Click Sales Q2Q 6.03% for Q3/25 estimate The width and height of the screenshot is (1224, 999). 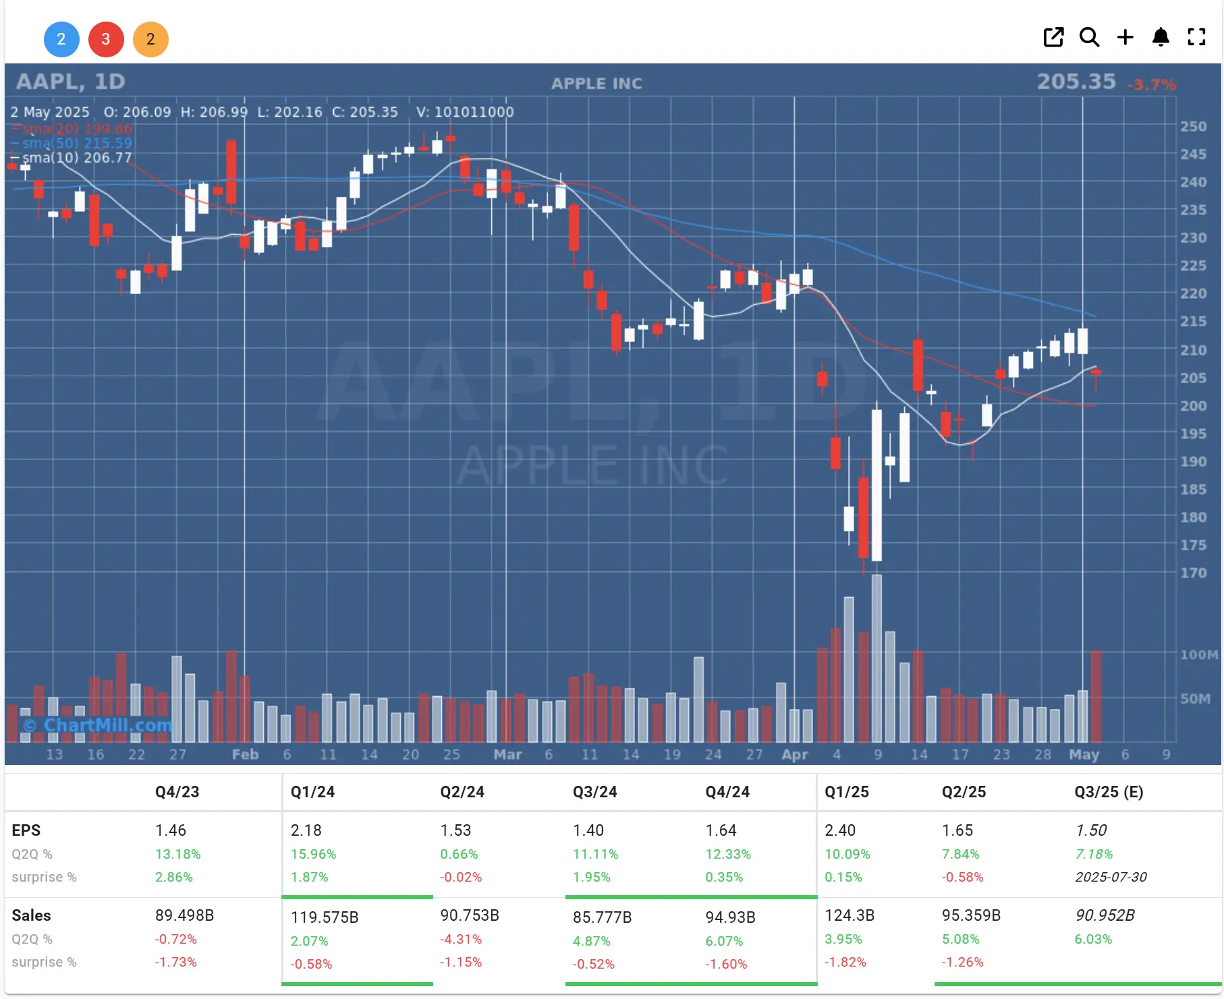[x=1093, y=939]
